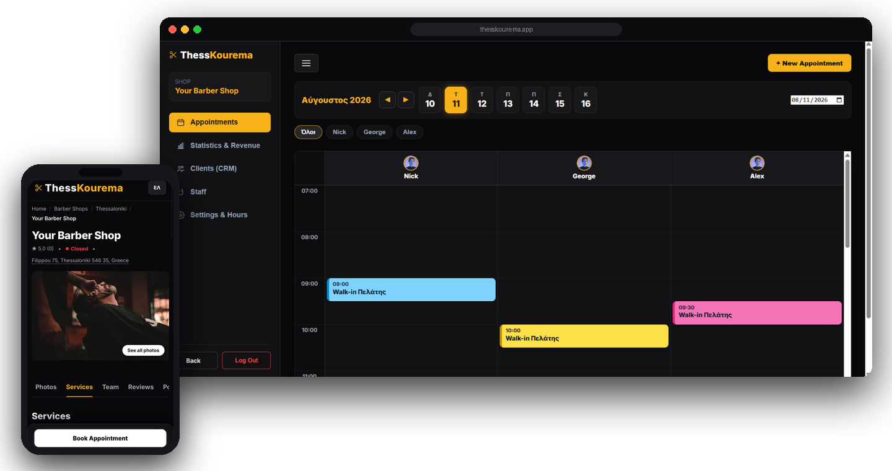The width and height of the screenshot is (892, 471).
Task: Select day 14 in week strip
Action: click(534, 100)
